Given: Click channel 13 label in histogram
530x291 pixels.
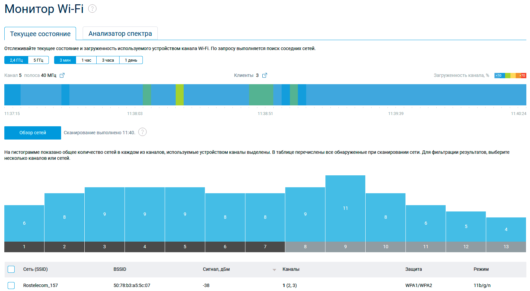Looking at the screenshot, I should 506,247.
